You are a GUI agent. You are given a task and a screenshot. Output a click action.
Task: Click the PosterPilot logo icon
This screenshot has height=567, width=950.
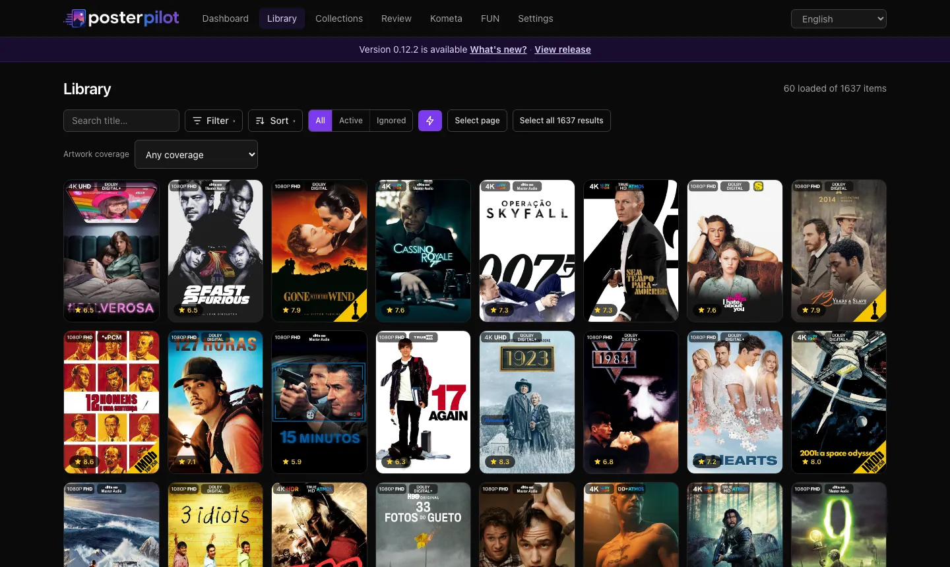tap(75, 18)
